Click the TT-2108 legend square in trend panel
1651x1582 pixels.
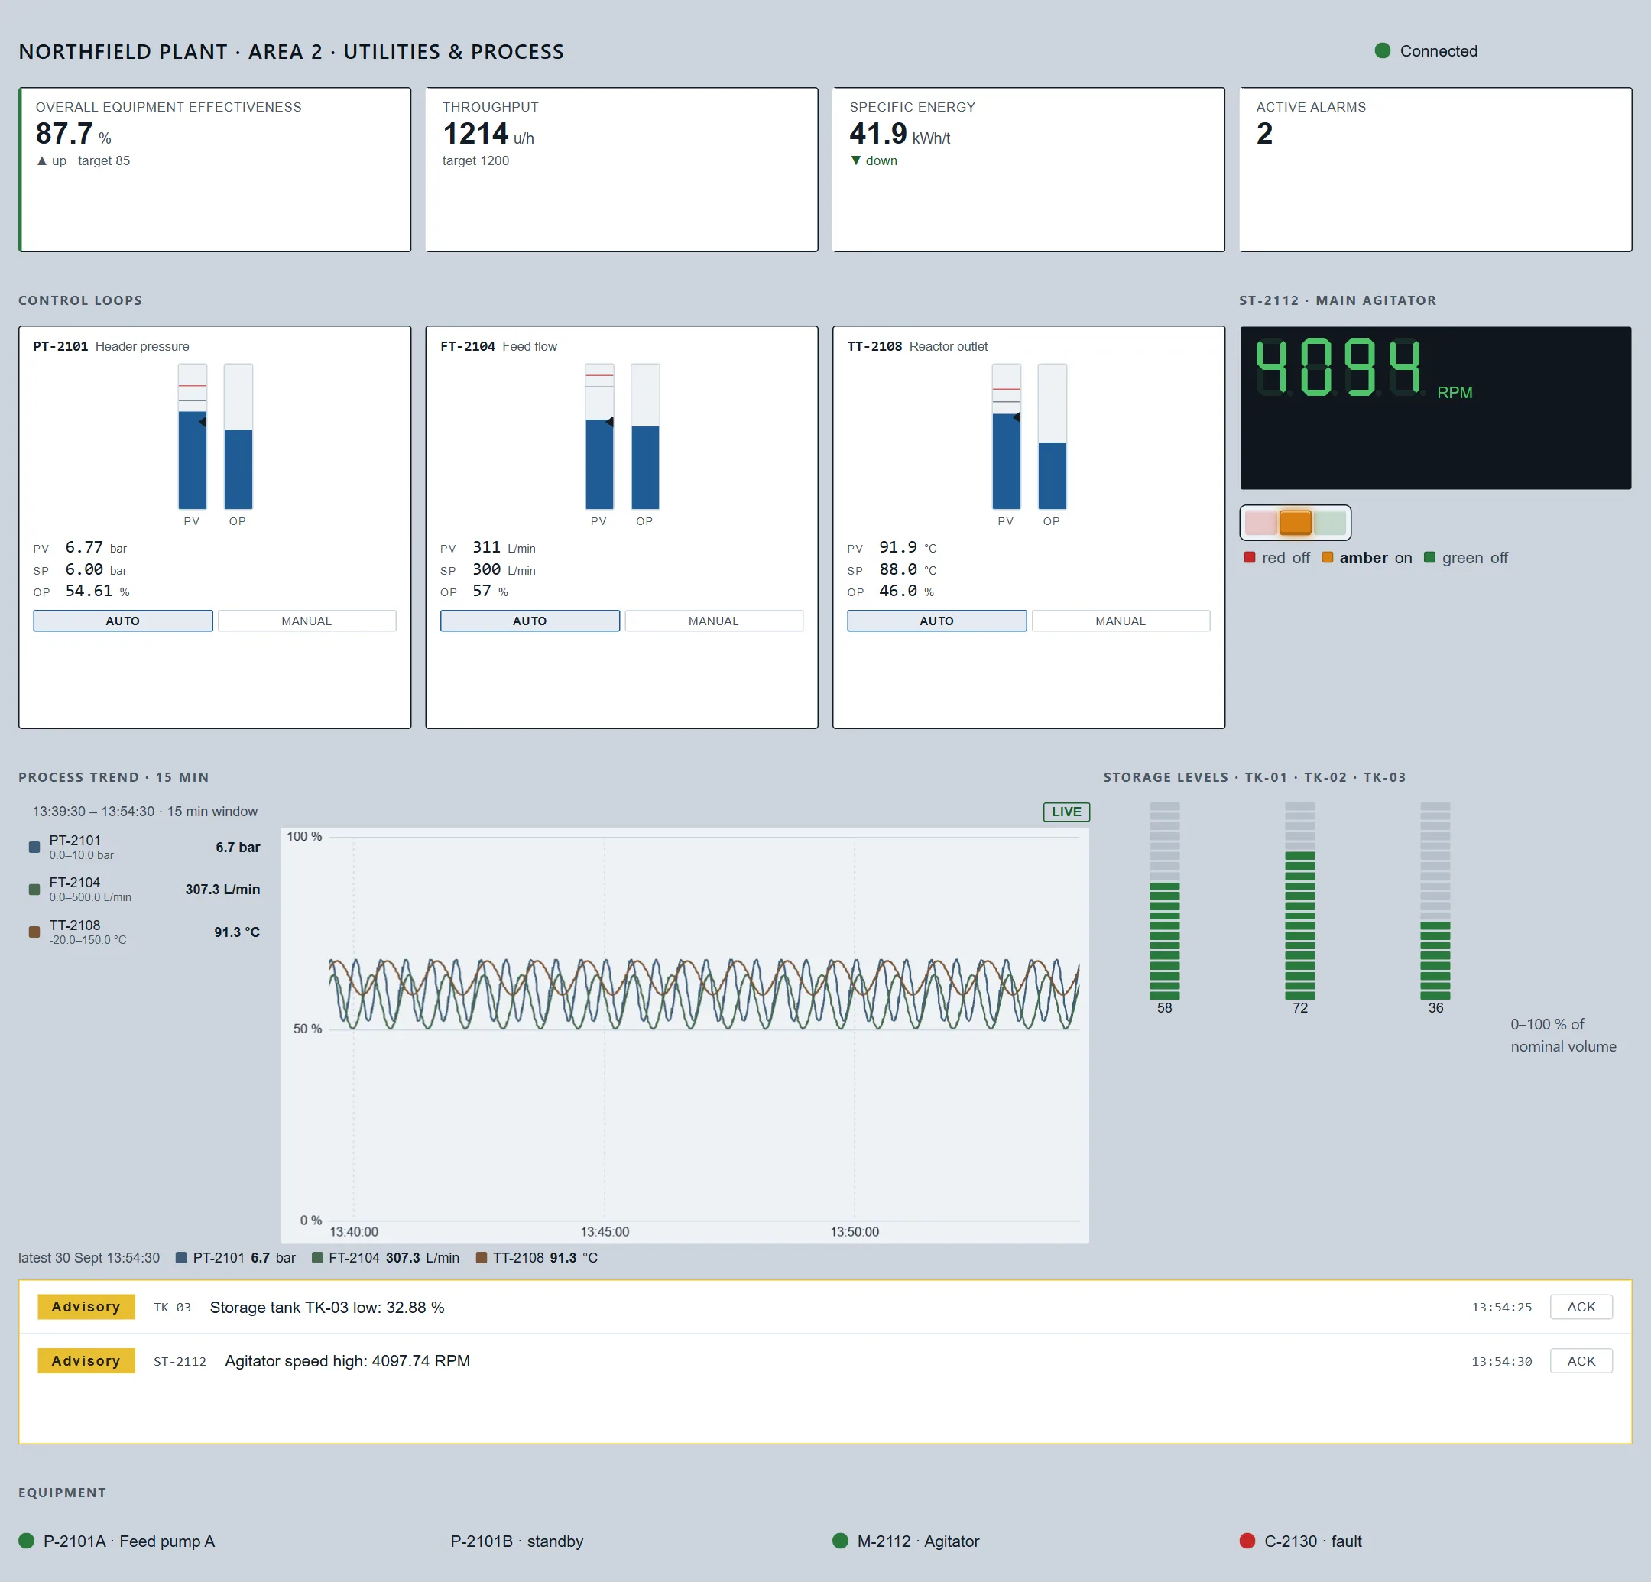(34, 932)
